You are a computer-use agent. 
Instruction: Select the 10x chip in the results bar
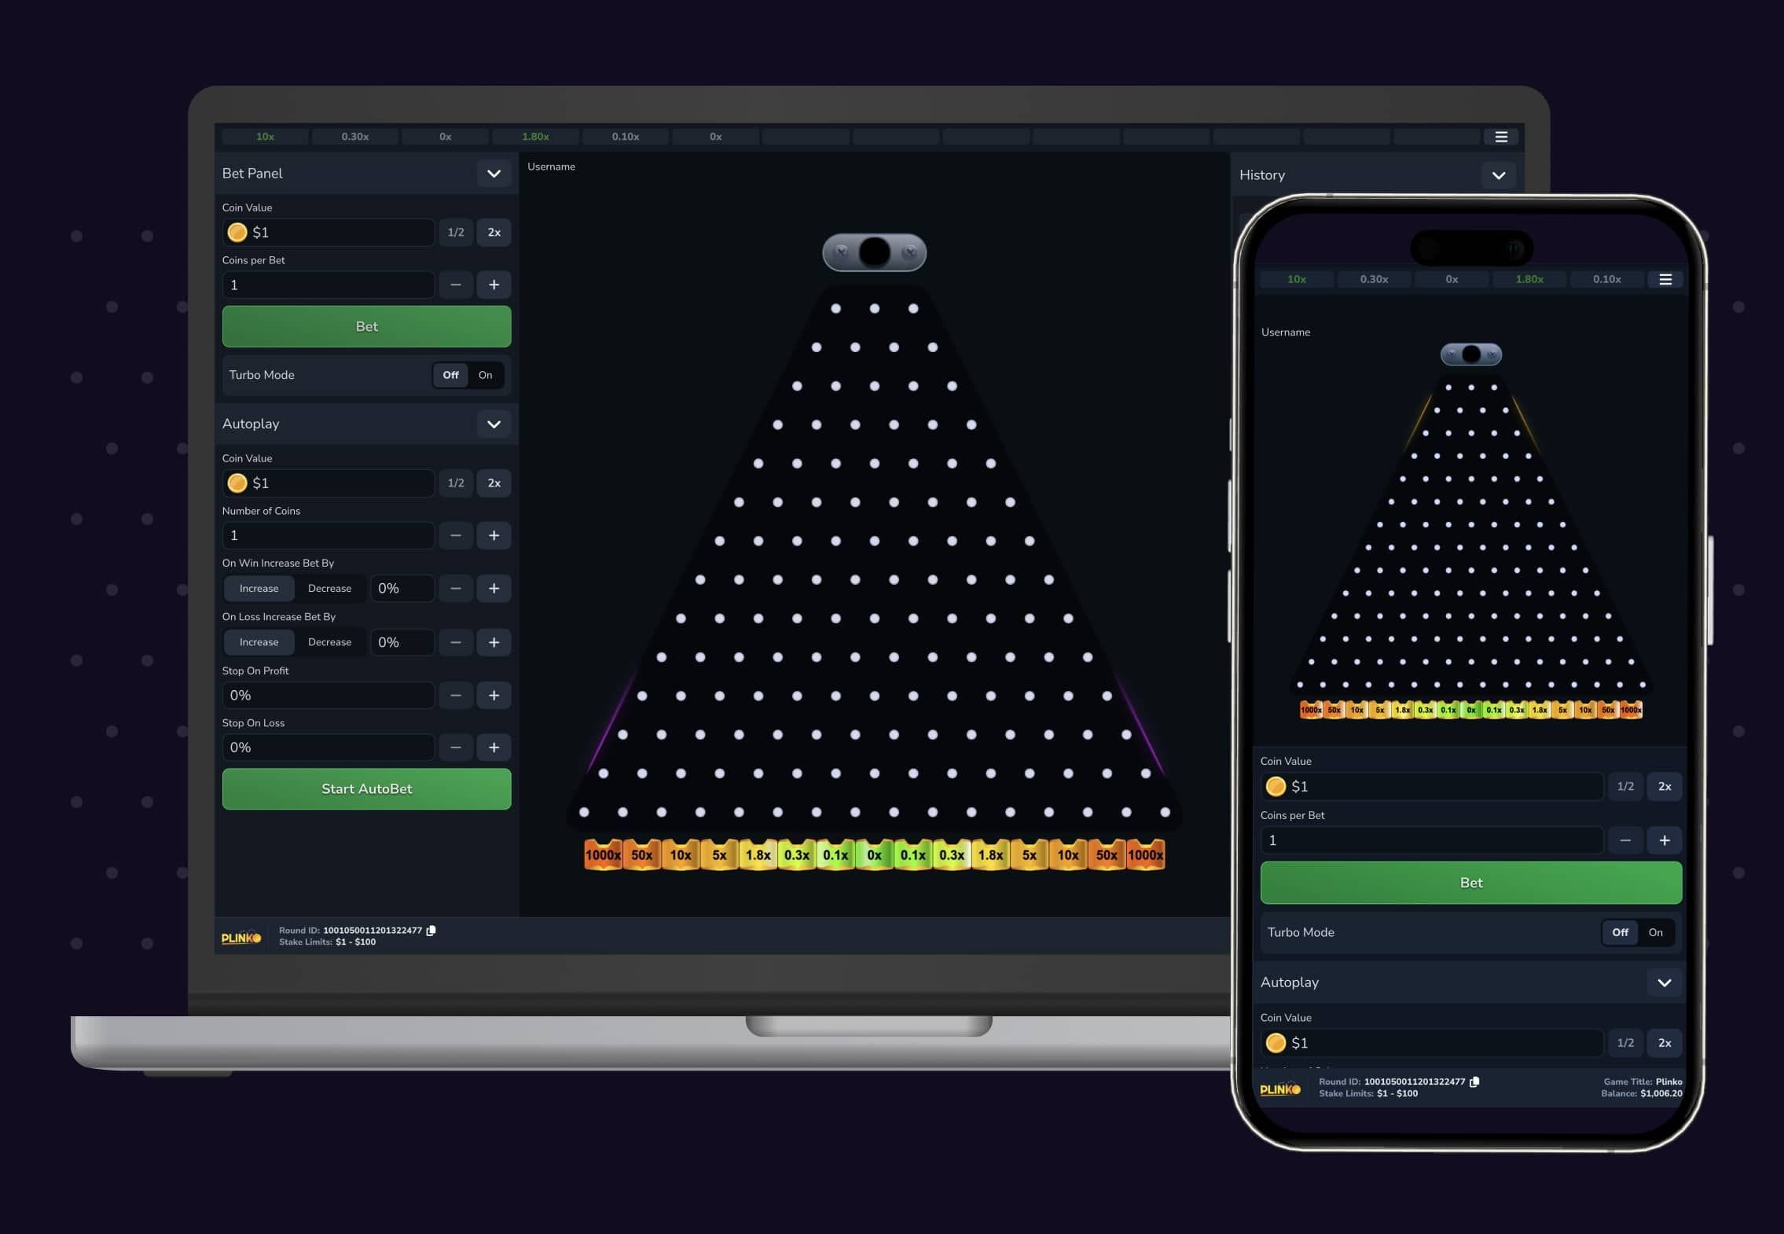click(x=265, y=136)
